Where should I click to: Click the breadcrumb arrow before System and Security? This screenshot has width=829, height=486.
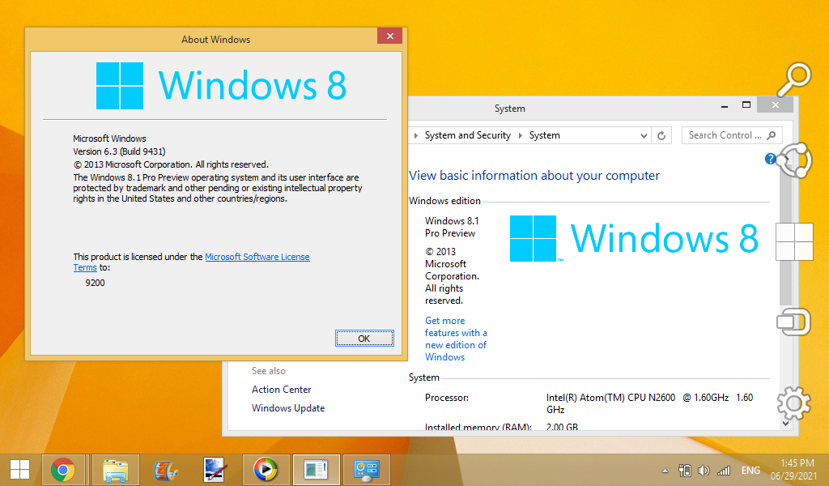click(416, 136)
